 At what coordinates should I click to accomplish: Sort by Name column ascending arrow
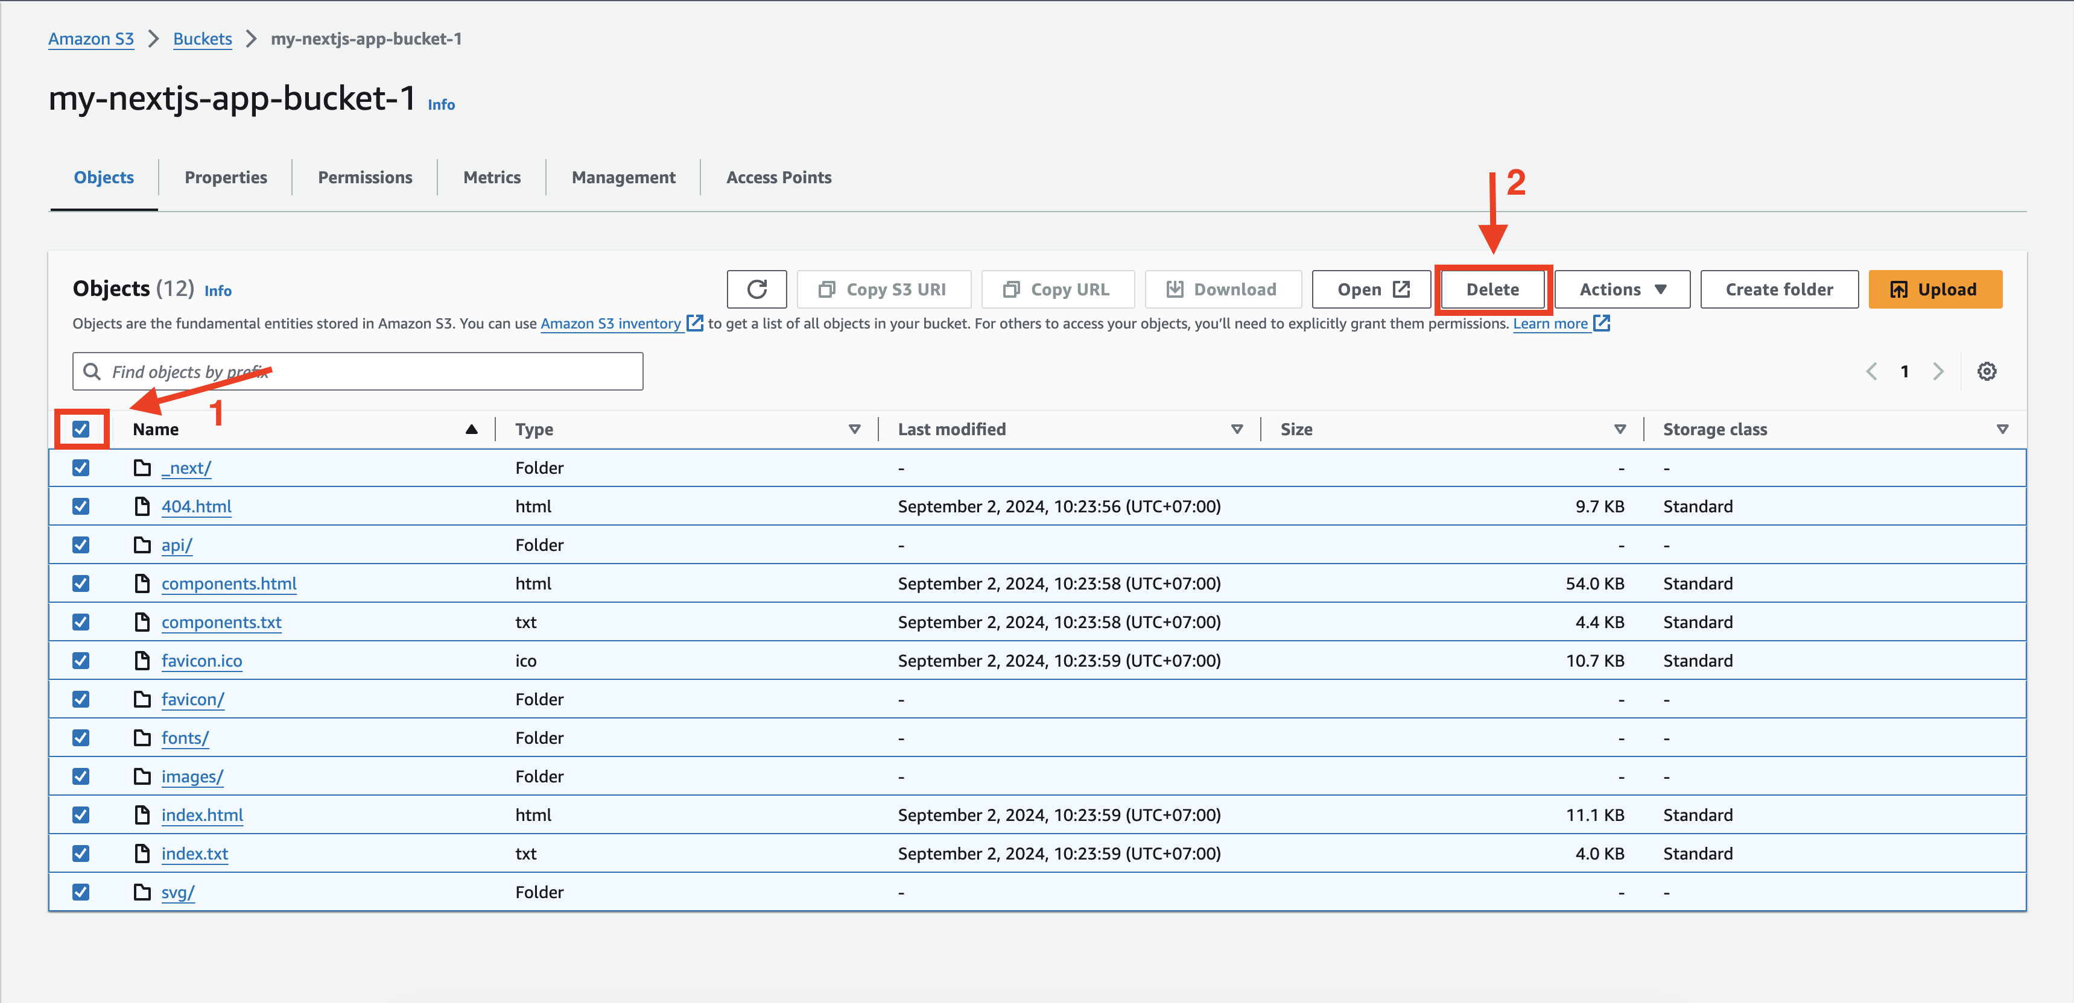click(472, 430)
